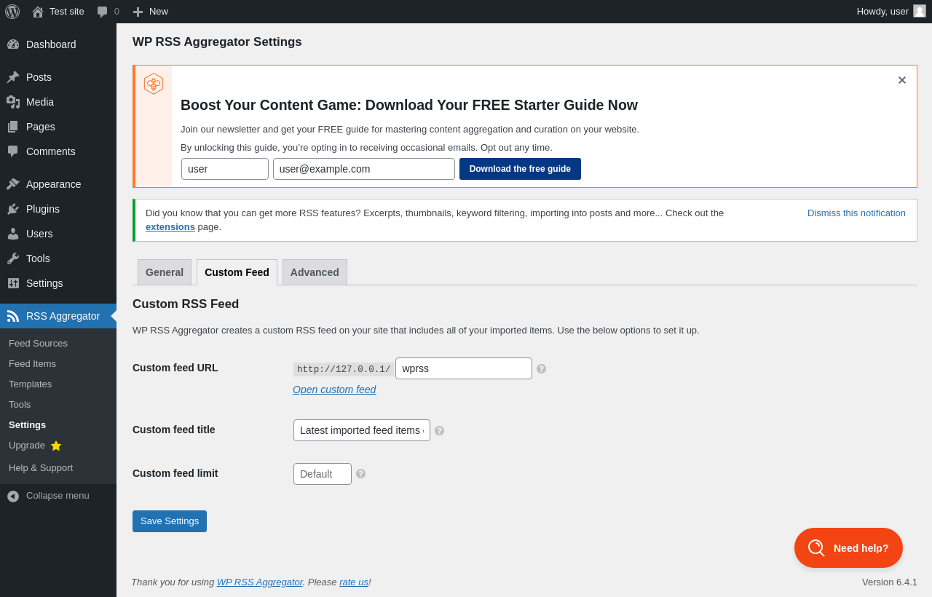Open the Media menu label
The width and height of the screenshot is (932, 597).
[x=40, y=102]
